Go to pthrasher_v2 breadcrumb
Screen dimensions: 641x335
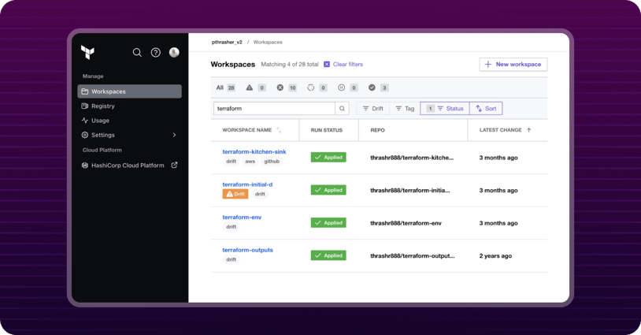tap(227, 42)
